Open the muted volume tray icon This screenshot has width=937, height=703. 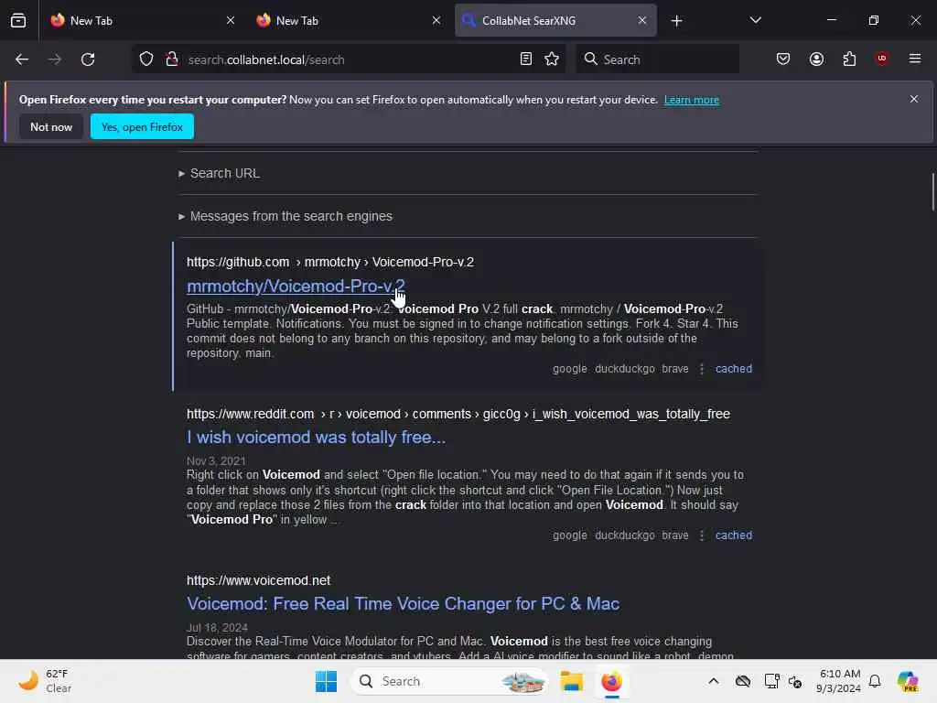click(795, 681)
